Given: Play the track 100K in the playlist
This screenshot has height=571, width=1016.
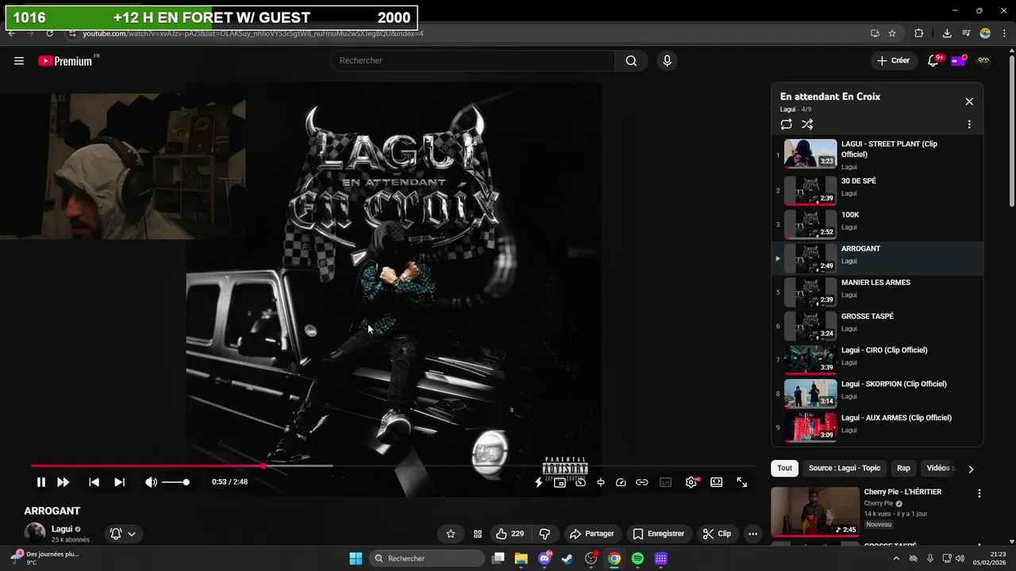Looking at the screenshot, I should (x=877, y=224).
